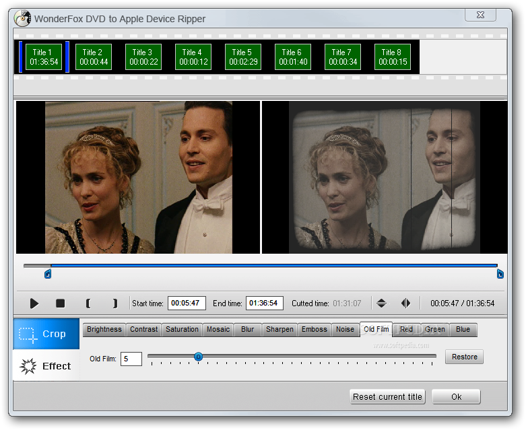Image resolution: width=526 pixels, height=430 pixels.
Task: Close the ripper editor window
Action: [x=480, y=15]
